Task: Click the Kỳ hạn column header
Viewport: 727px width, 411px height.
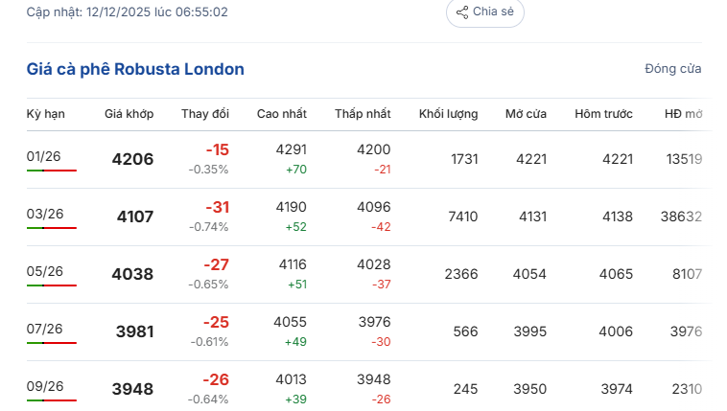Action: (46, 114)
